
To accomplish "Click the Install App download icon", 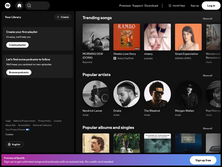I will click(x=170, y=6).
